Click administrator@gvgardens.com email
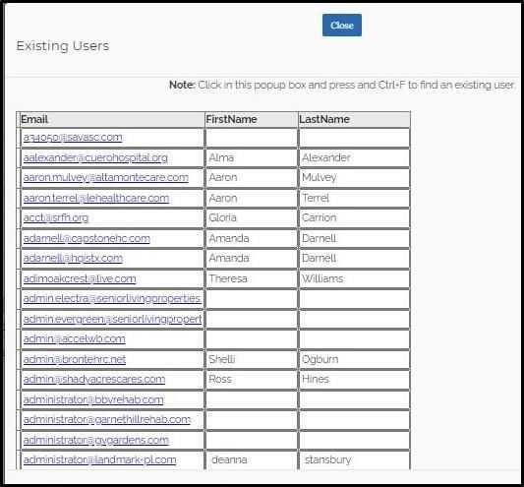The height and width of the screenshot is (487, 524). click(96, 440)
